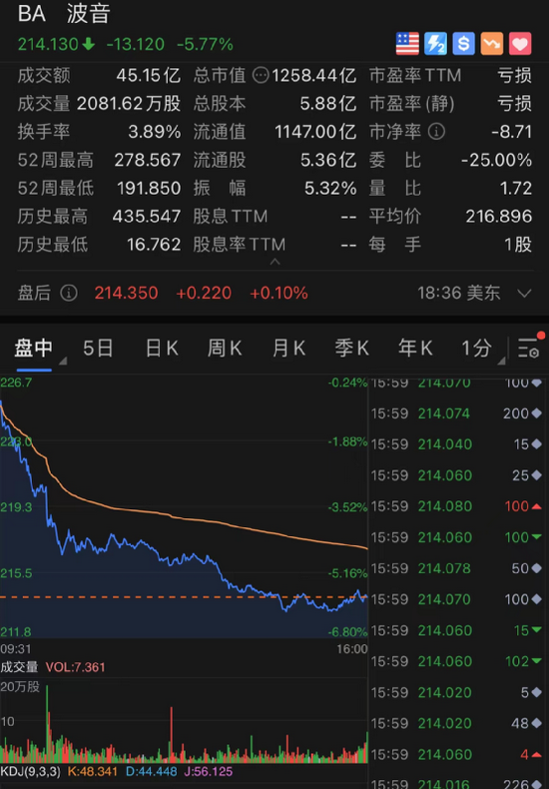Tap the 52周最低 191.850 value
The image size is (549, 789).
149,188
